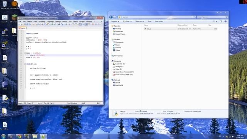Open the TextFX menu in Notepad++
Image resolution: width=247 pixels, height=139 pixels.
tap(75, 22)
